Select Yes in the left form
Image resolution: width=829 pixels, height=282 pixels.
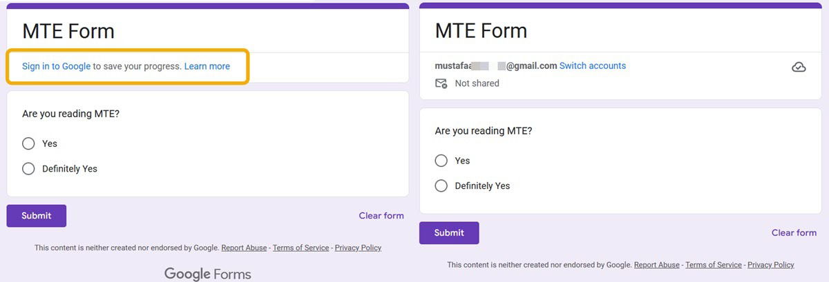point(28,143)
